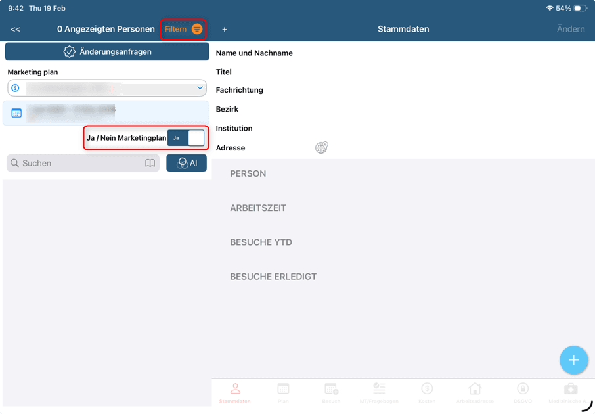Toggle the Ja / Nein Marketingplan switch
The height and width of the screenshot is (414, 595).
tap(186, 138)
